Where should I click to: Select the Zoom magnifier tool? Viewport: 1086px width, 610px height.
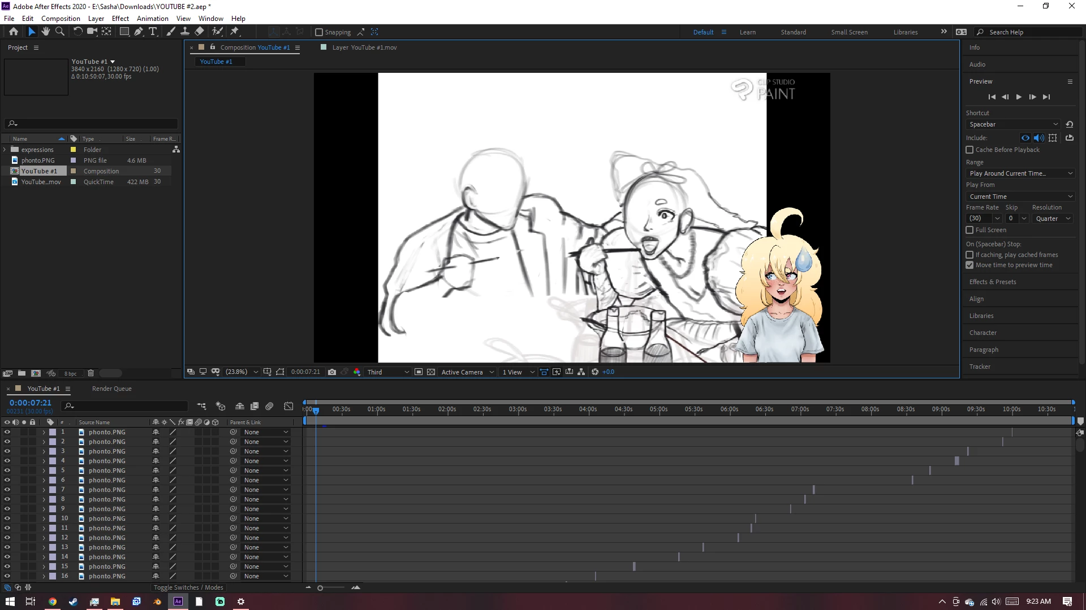(60, 32)
